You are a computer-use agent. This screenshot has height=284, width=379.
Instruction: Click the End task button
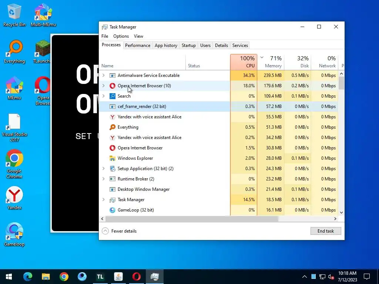[x=326, y=231]
